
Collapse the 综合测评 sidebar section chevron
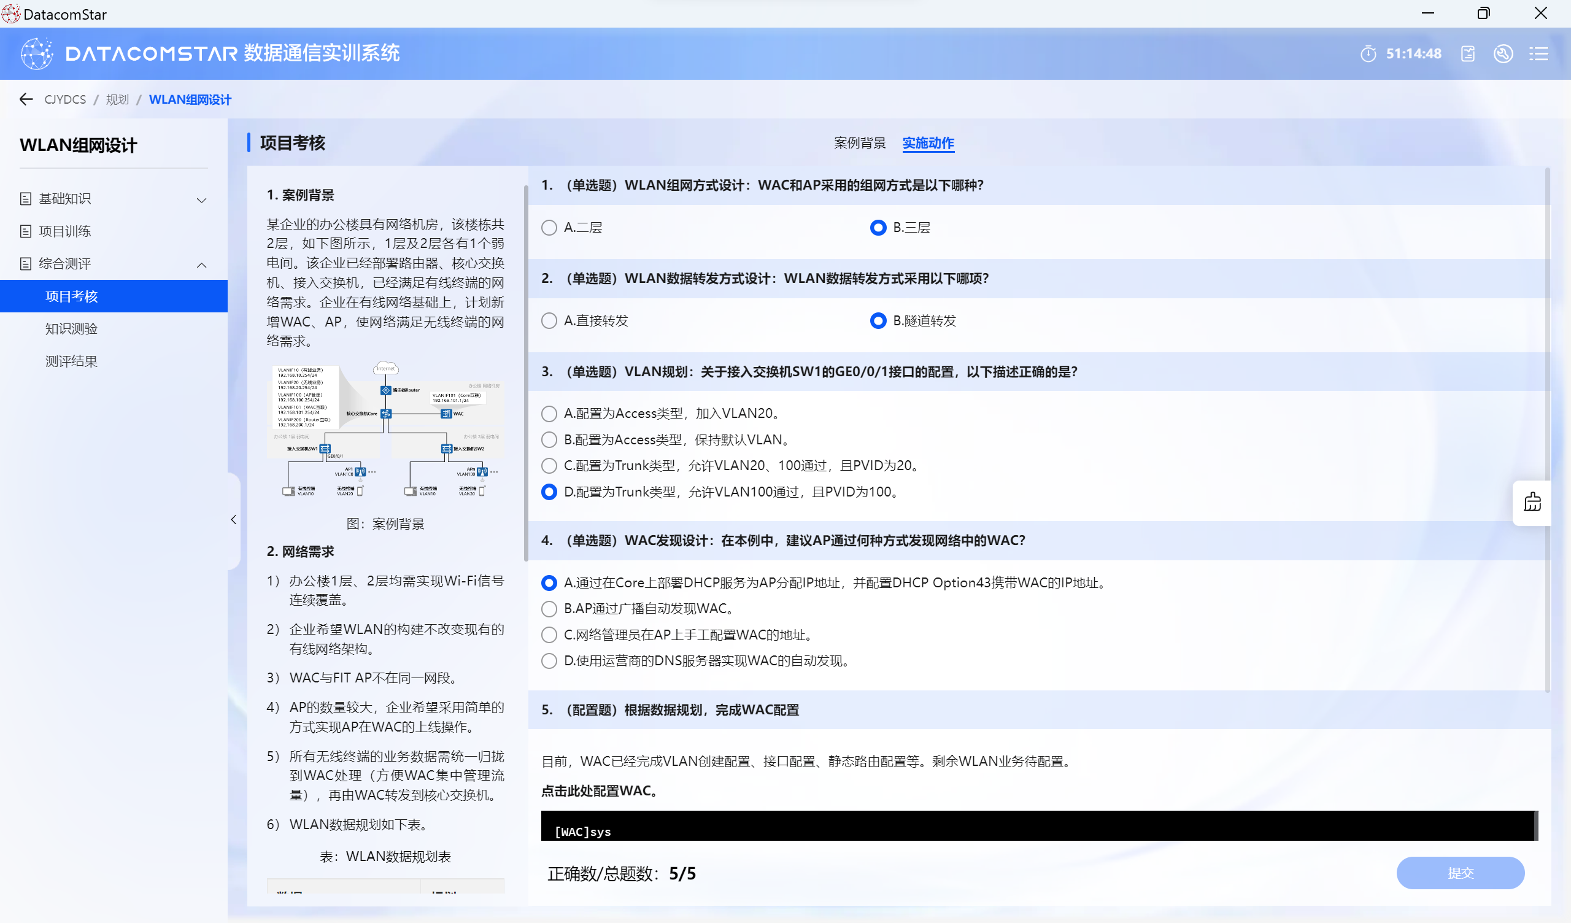201,265
